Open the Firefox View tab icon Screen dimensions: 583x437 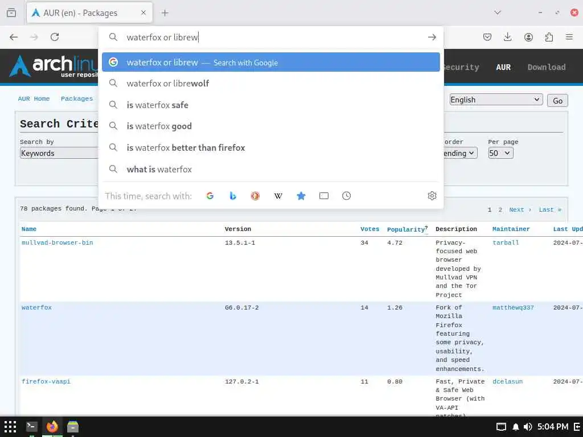tap(11, 13)
